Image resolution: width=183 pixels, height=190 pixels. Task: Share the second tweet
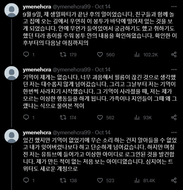[x=174, y=117]
